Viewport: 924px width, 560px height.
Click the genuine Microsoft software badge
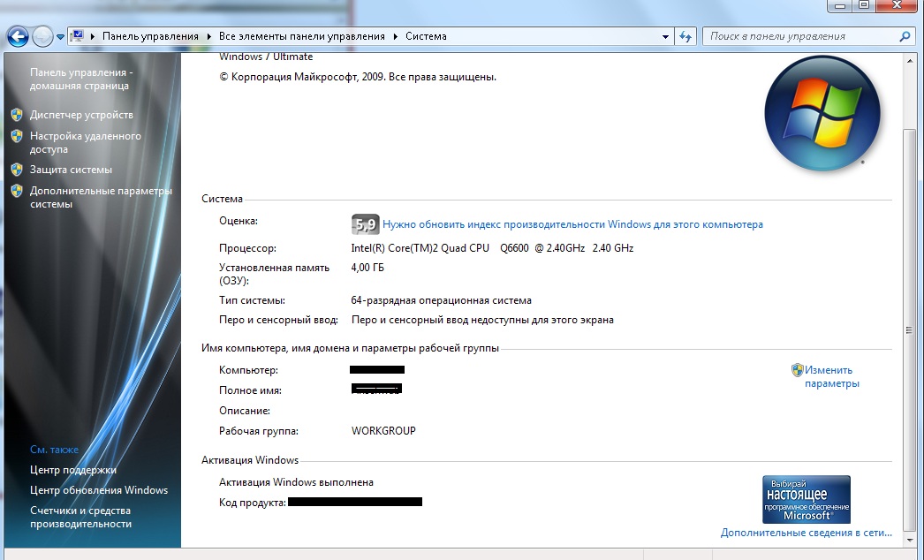coord(807,499)
